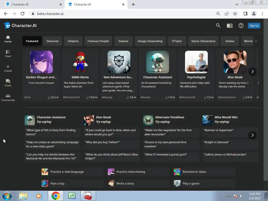Click the Play a game icon

tap(177, 183)
